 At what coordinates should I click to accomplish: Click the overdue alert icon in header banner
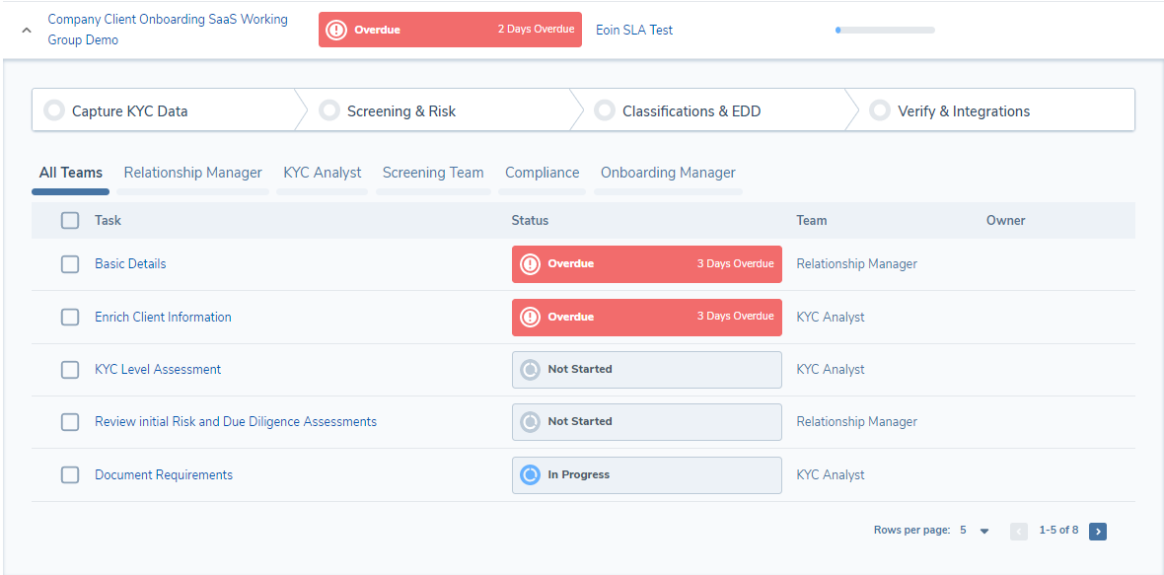point(336,30)
